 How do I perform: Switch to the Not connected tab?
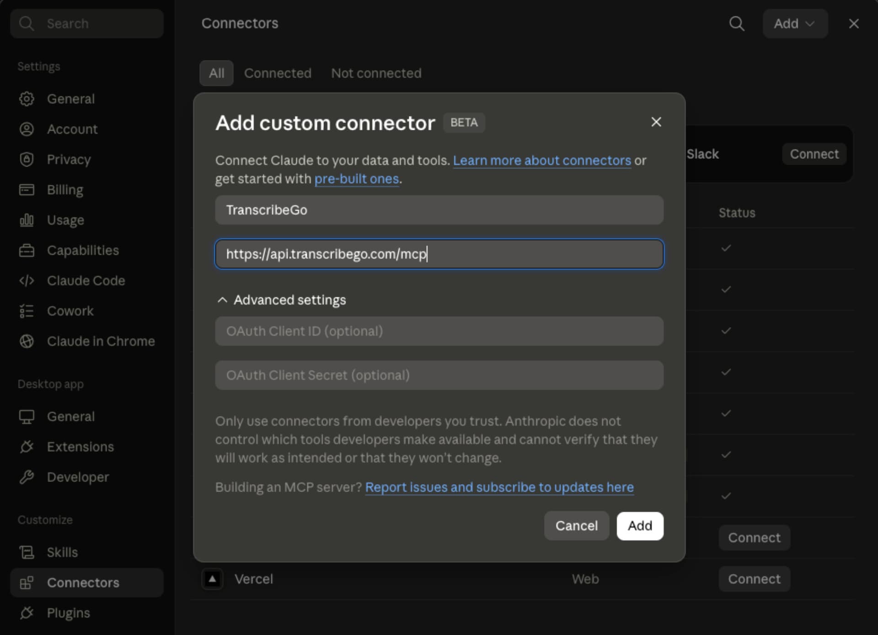click(x=376, y=73)
